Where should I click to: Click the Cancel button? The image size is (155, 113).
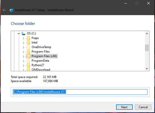[x=143, y=107]
